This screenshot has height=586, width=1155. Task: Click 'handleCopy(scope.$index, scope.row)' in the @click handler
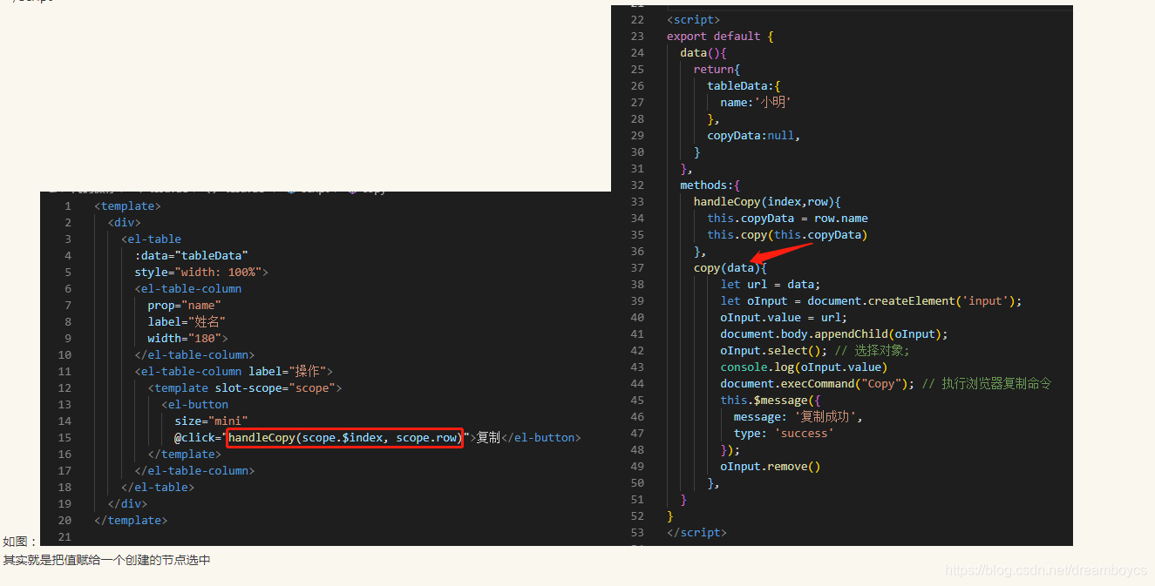pos(344,438)
